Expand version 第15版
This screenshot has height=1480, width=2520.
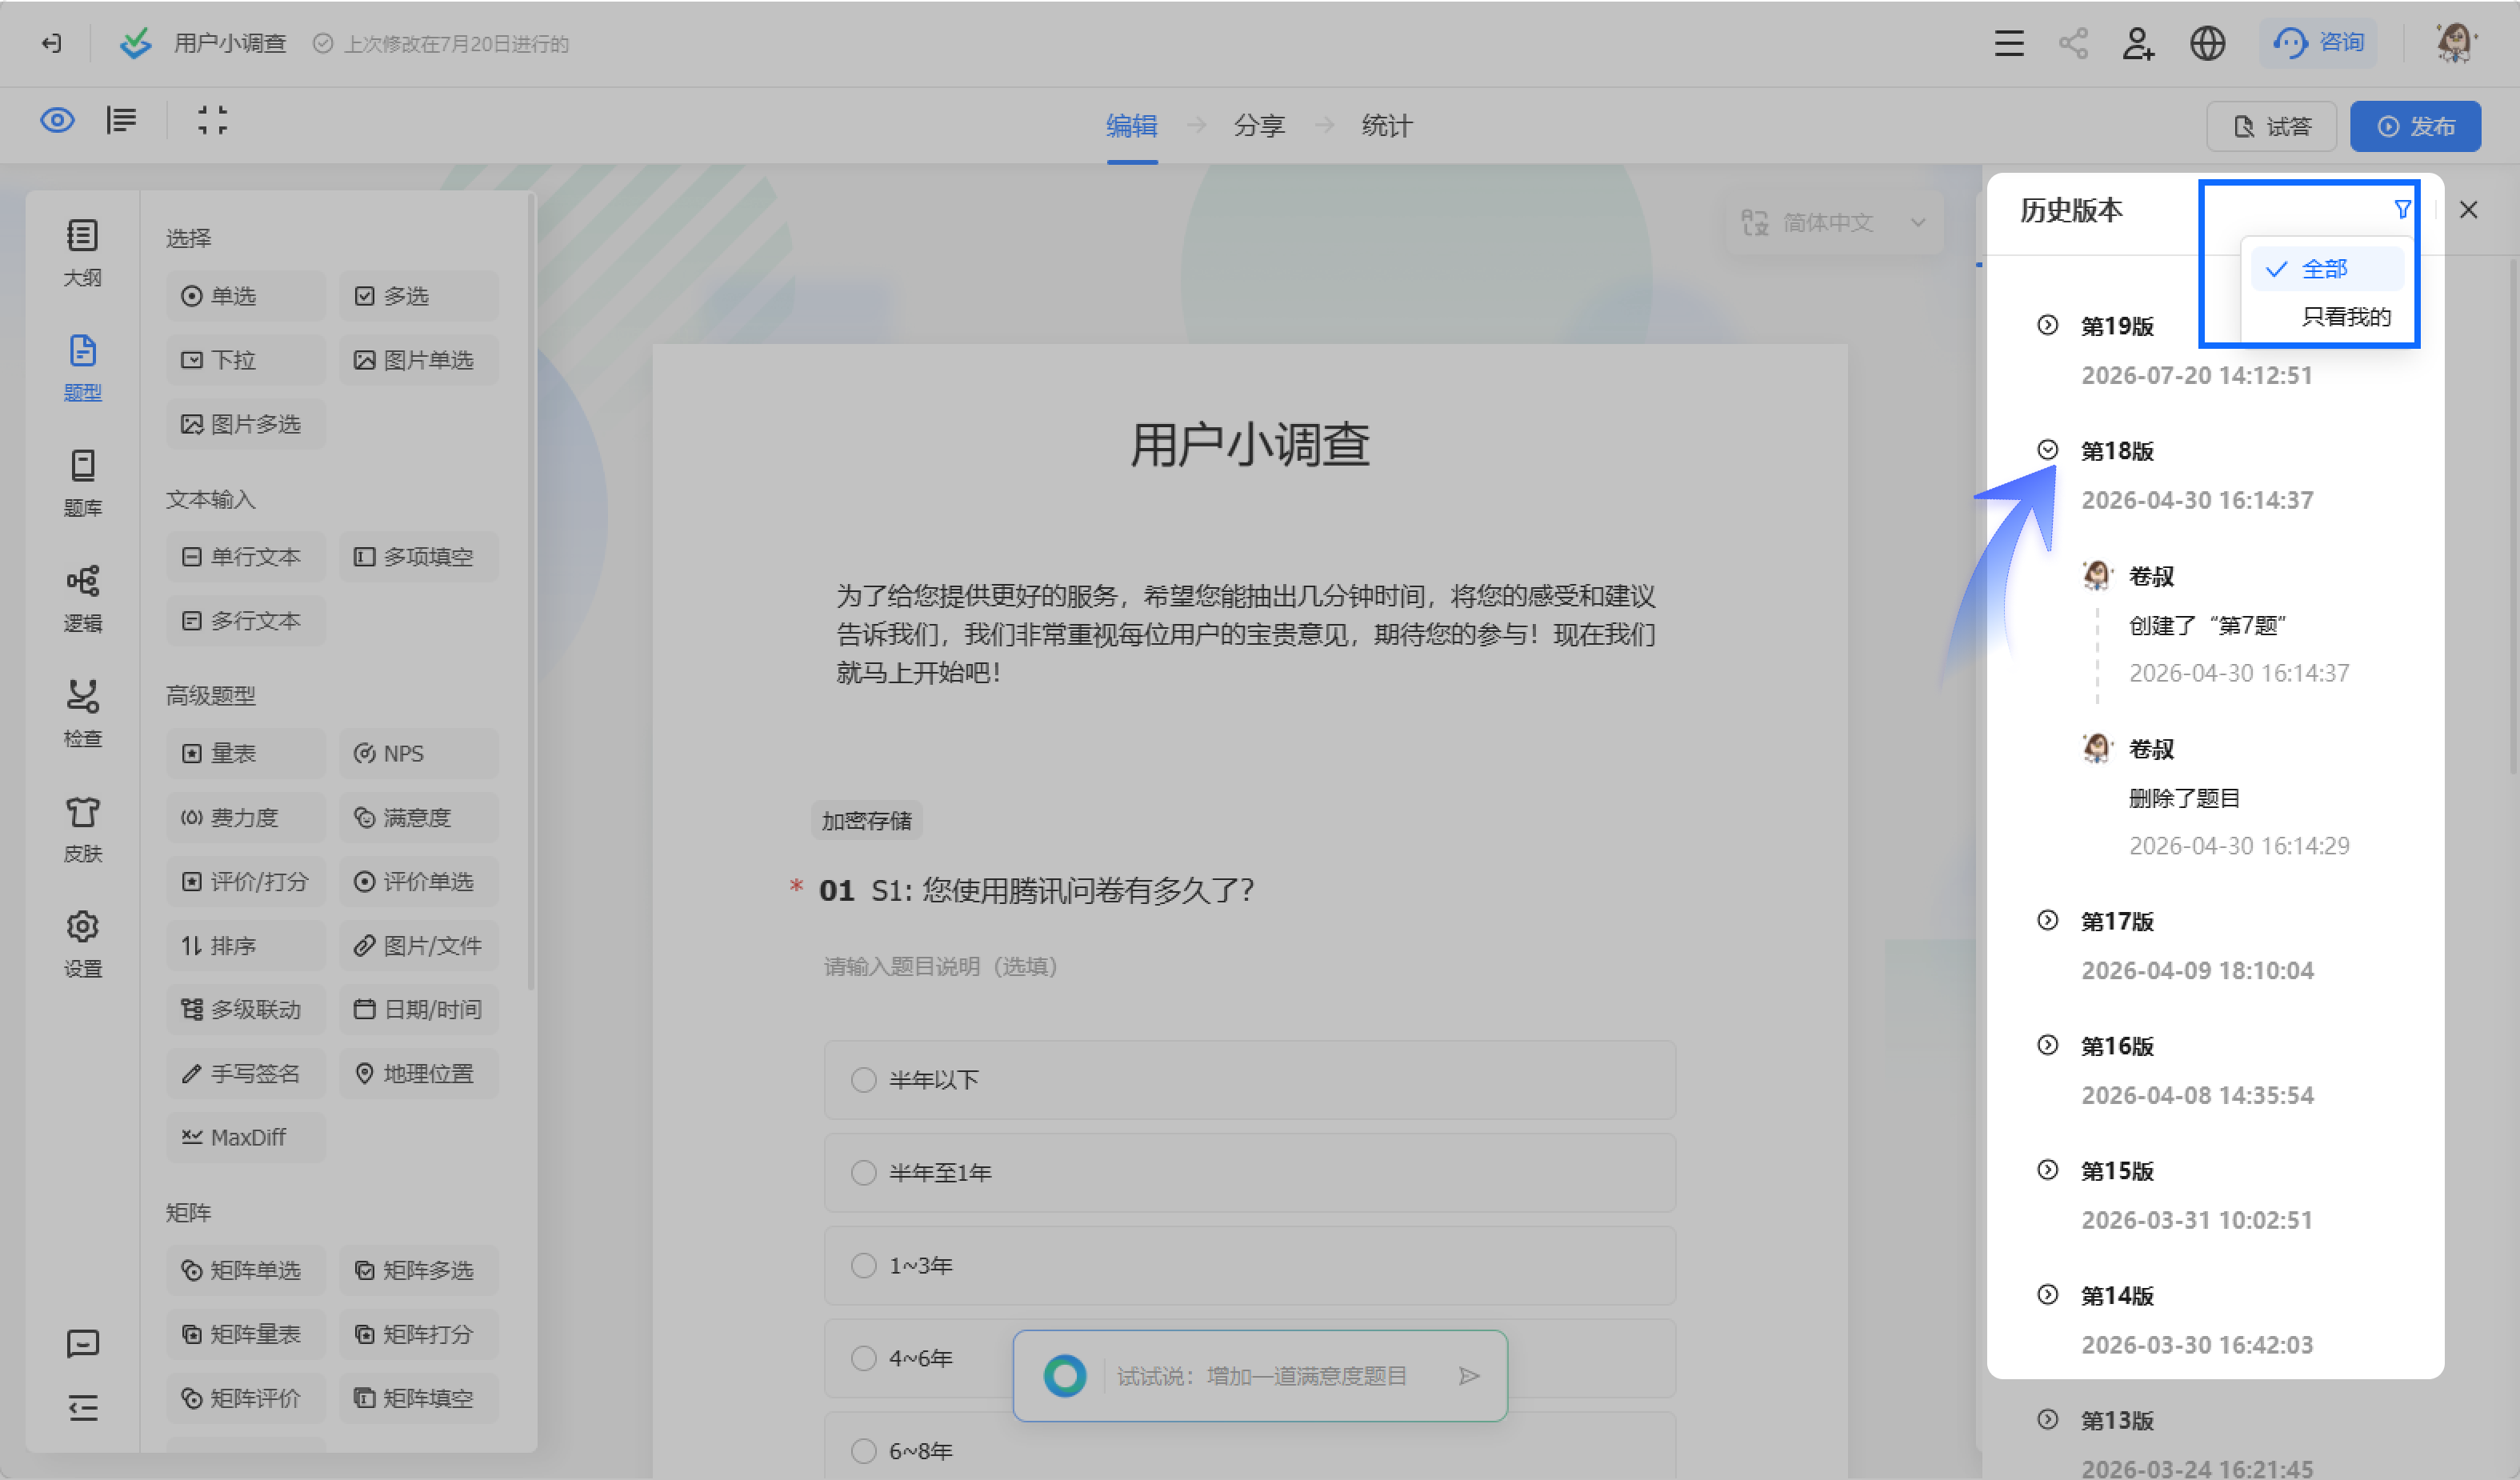click(x=2047, y=1170)
